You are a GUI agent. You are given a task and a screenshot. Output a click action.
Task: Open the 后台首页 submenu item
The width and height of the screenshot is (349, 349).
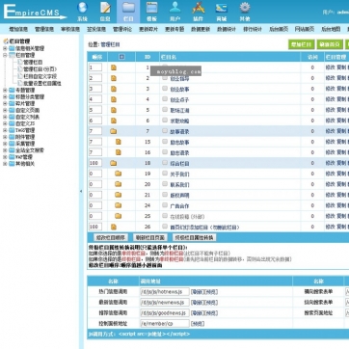[x=279, y=29]
